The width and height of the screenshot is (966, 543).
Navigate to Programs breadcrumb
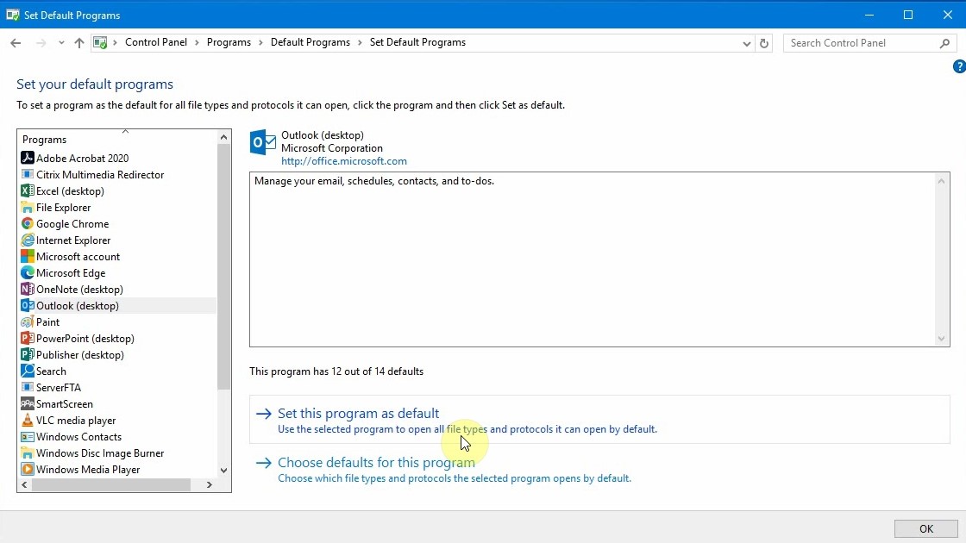point(229,42)
